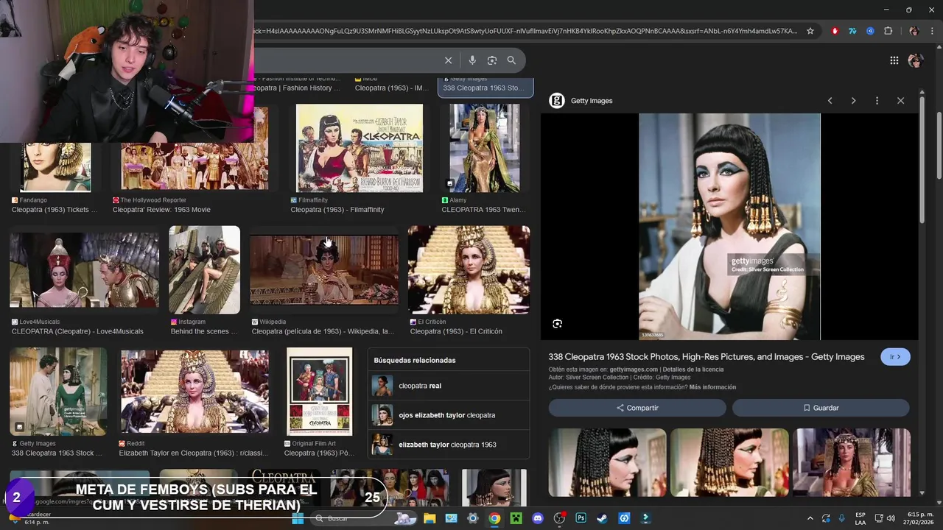Close the Getty Images preview panel
Screen dimensions: 943x530
pyautogui.click(x=900, y=101)
